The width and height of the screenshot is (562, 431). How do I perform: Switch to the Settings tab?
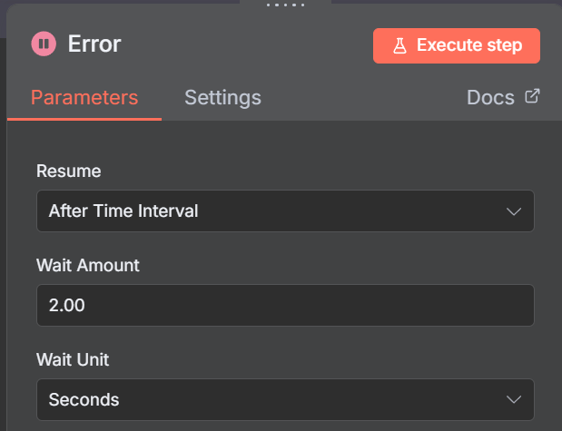pyautogui.click(x=222, y=97)
